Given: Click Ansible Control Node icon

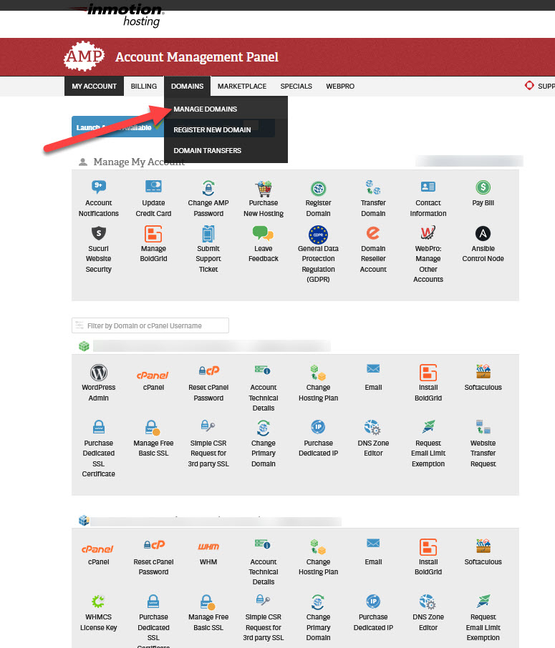Looking at the screenshot, I should 483,233.
